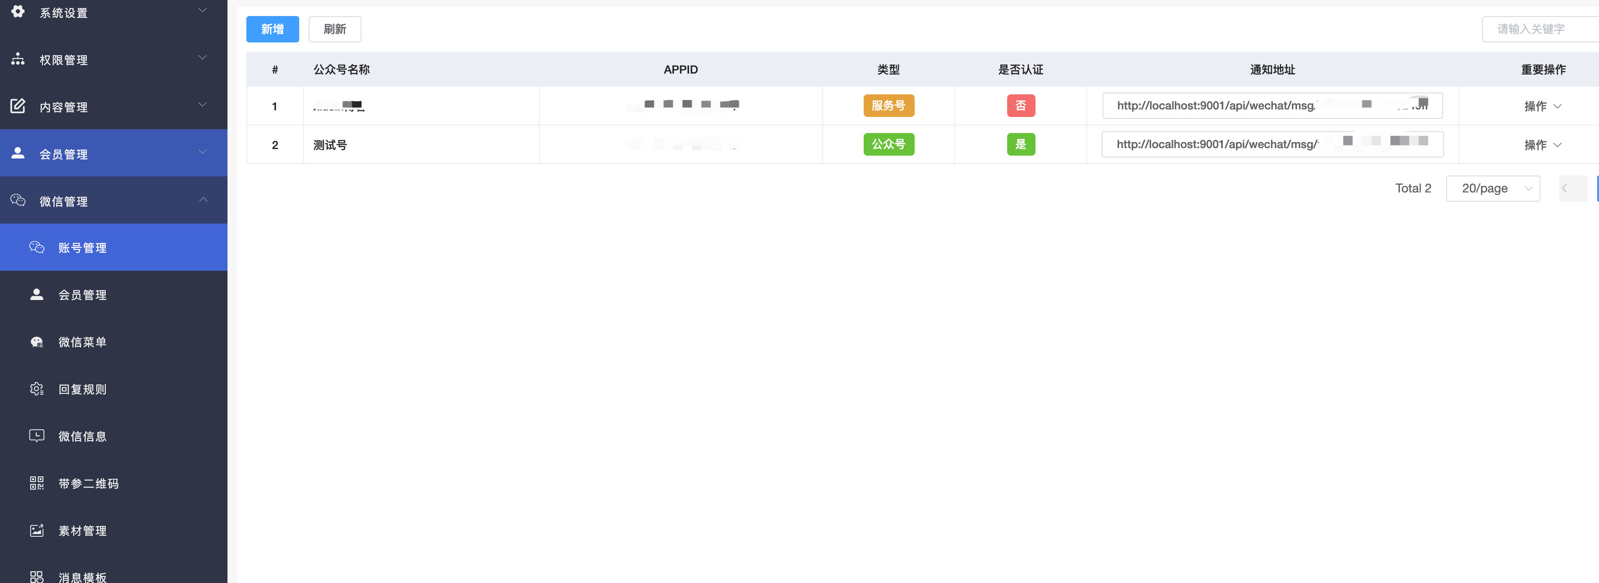Click the blue 新增 button

point(272,29)
